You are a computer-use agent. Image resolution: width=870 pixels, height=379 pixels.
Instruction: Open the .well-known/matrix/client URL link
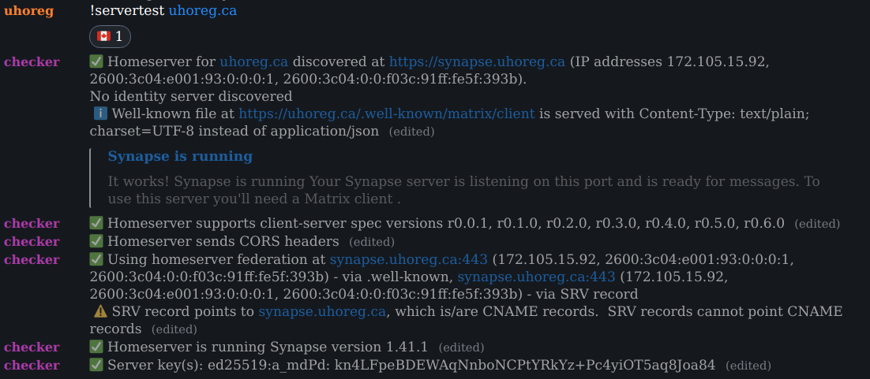click(x=386, y=113)
